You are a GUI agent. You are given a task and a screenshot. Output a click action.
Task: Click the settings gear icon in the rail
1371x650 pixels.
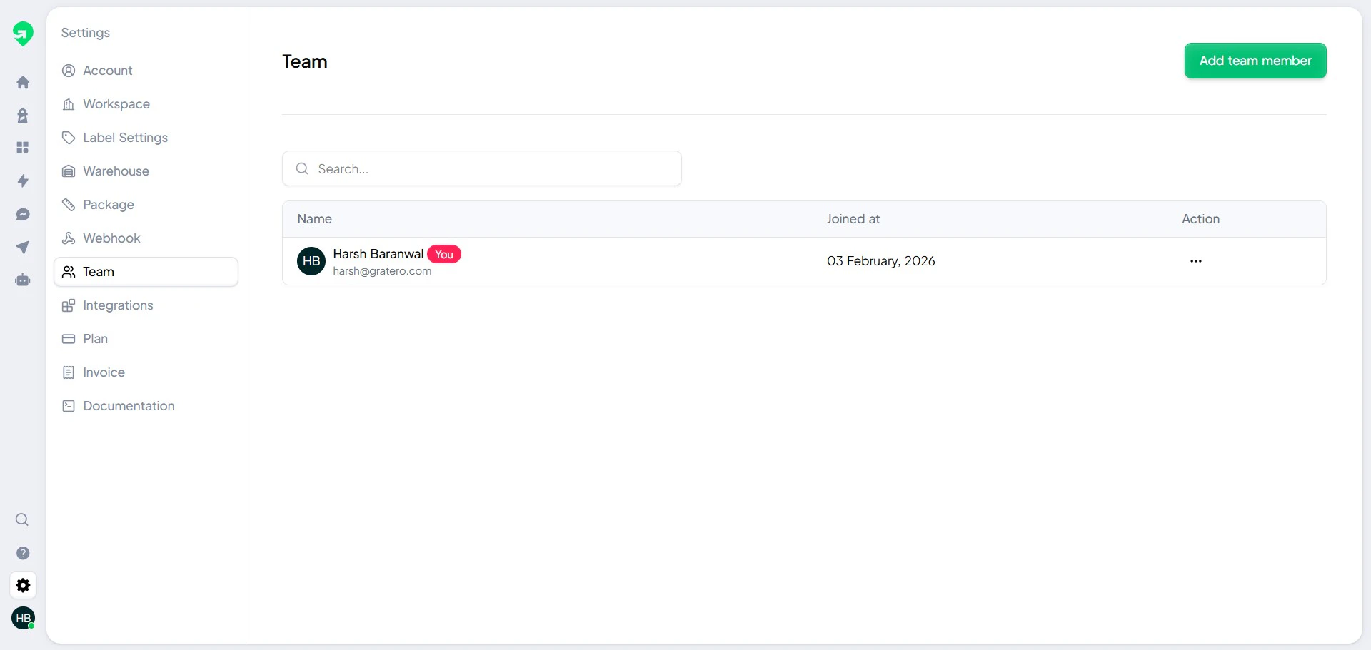[x=23, y=586]
